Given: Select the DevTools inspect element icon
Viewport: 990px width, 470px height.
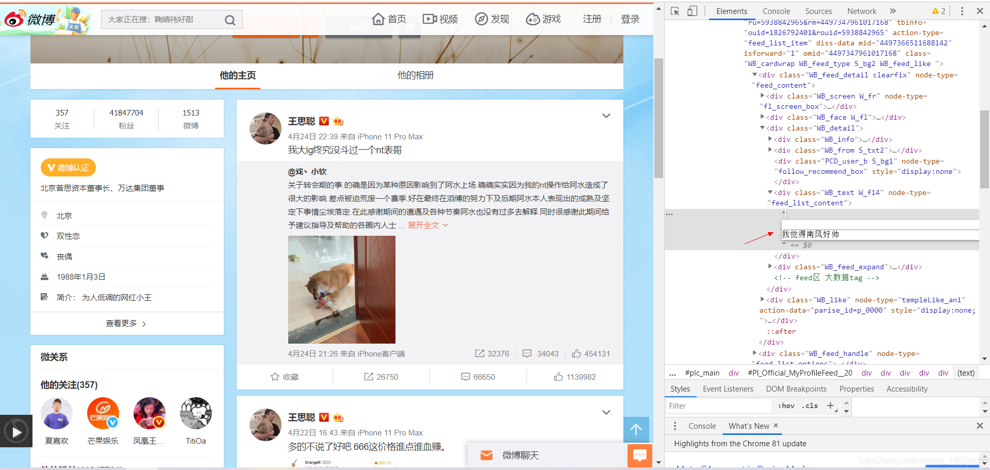Looking at the screenshot, I should coord(675,11).
